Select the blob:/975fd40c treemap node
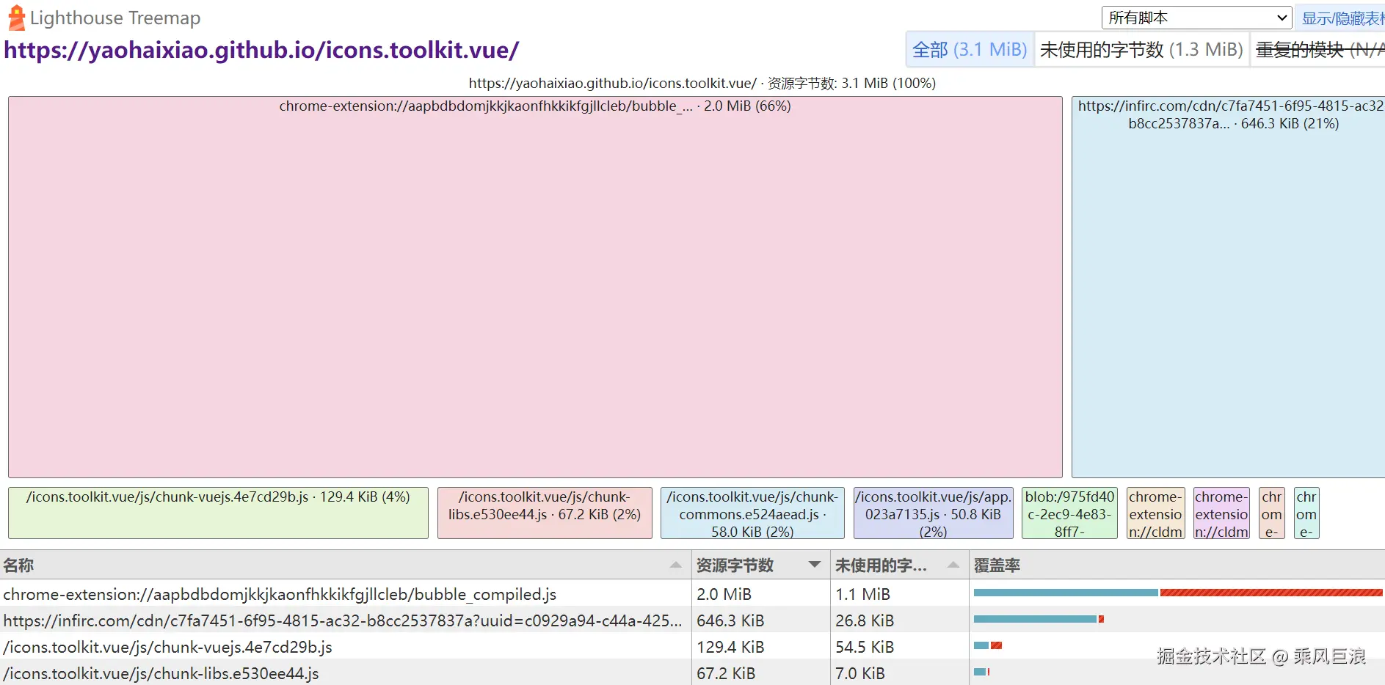Screen dimensions: 1385x685 click(1069, 513)
